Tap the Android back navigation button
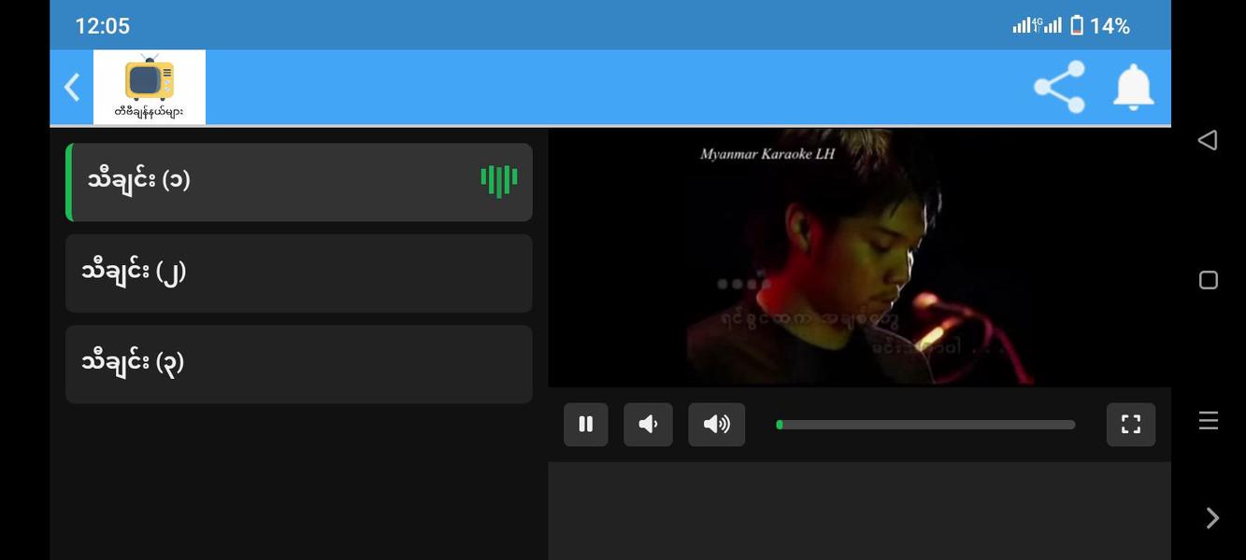 coord(1207,138)
